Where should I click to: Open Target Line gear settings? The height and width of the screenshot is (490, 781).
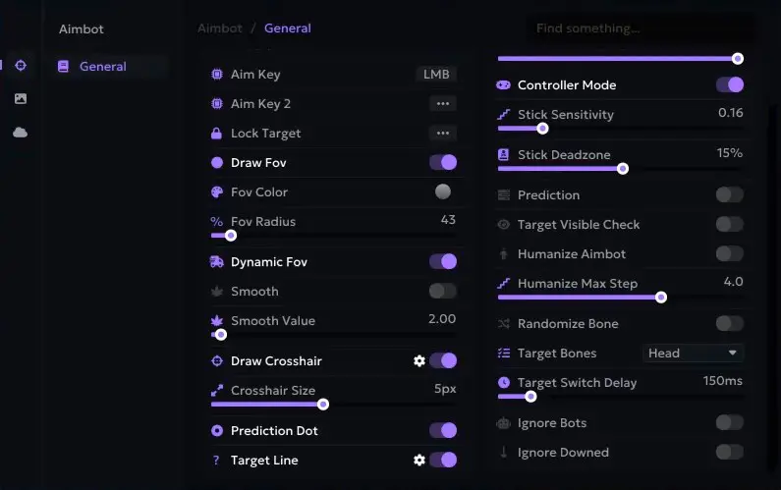coord(419,460)
